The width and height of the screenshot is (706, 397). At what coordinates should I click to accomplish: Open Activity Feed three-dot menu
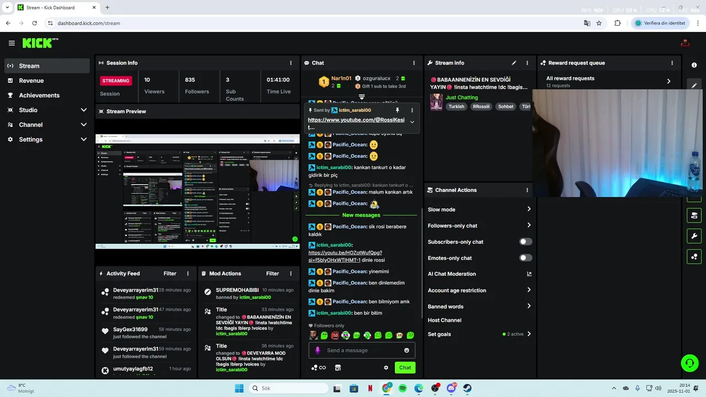click(188, 273)
